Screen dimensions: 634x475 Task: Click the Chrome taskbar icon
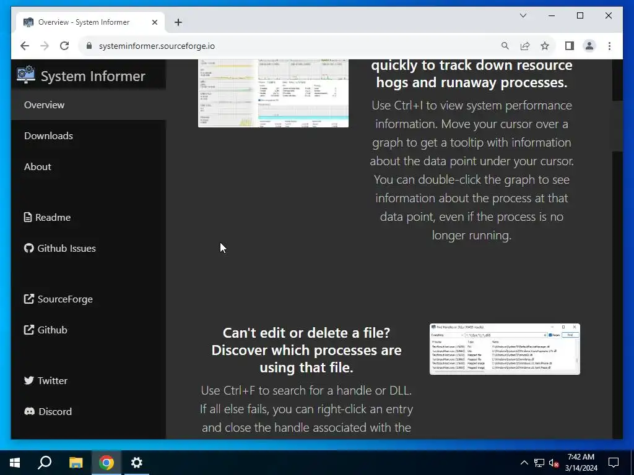tap(106, 463)
